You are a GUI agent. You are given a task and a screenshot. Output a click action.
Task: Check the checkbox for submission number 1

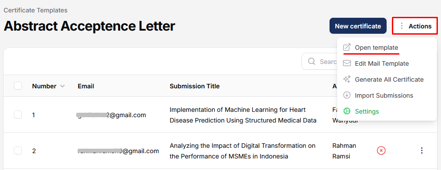[x=18, y=115]
